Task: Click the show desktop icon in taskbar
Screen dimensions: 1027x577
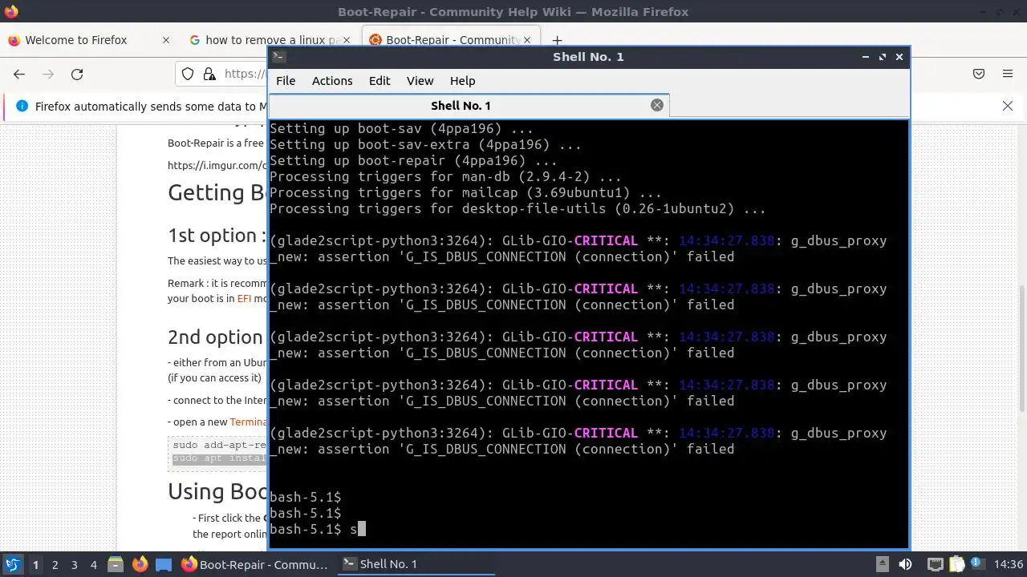Action: point(164,564)
